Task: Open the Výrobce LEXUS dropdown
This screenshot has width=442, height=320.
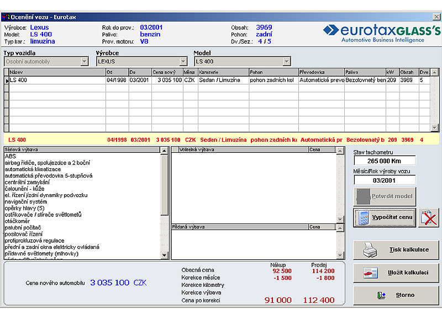Action: [183, 61]
